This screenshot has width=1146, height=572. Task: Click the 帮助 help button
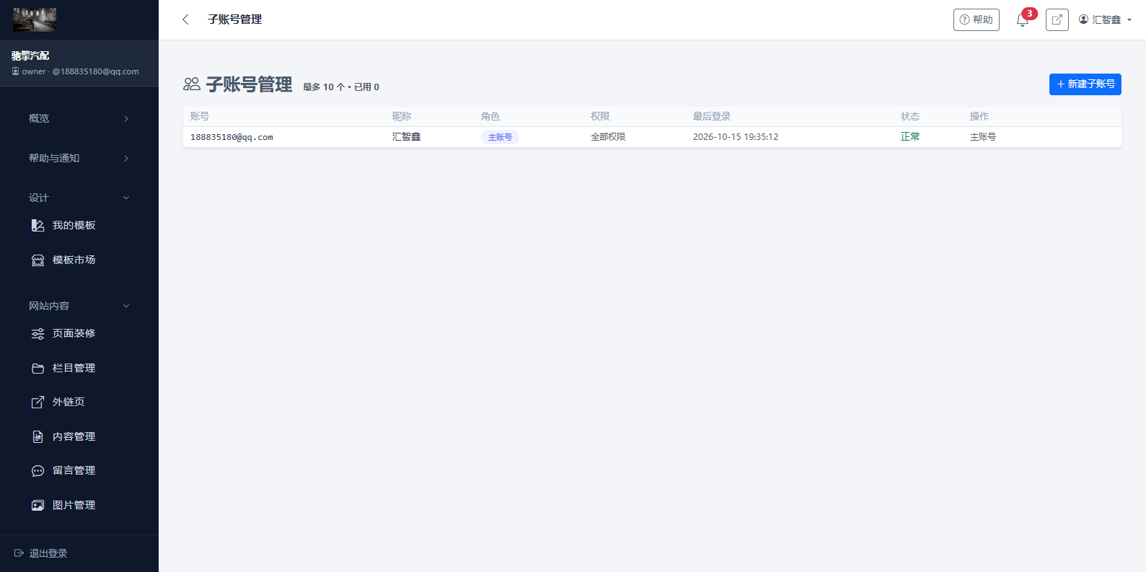[977, 19]
